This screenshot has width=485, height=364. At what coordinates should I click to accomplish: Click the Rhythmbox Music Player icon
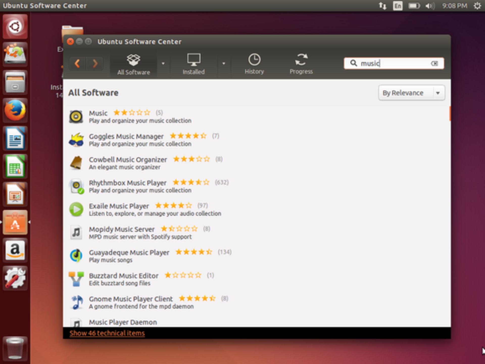pyautogui.click(x=76, y=186)
